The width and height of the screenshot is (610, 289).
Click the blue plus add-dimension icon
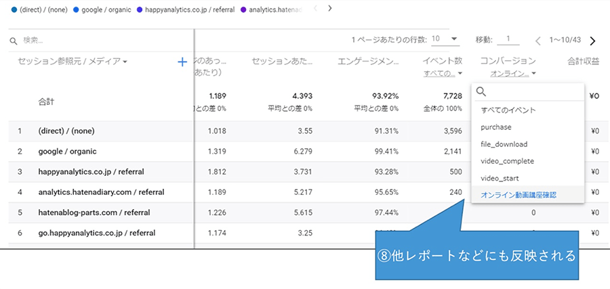point(182,62)
